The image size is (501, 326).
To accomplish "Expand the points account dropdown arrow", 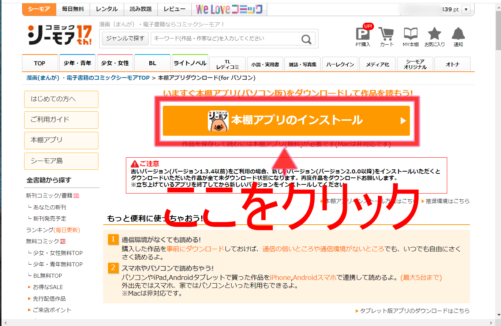I will point(466,10).
